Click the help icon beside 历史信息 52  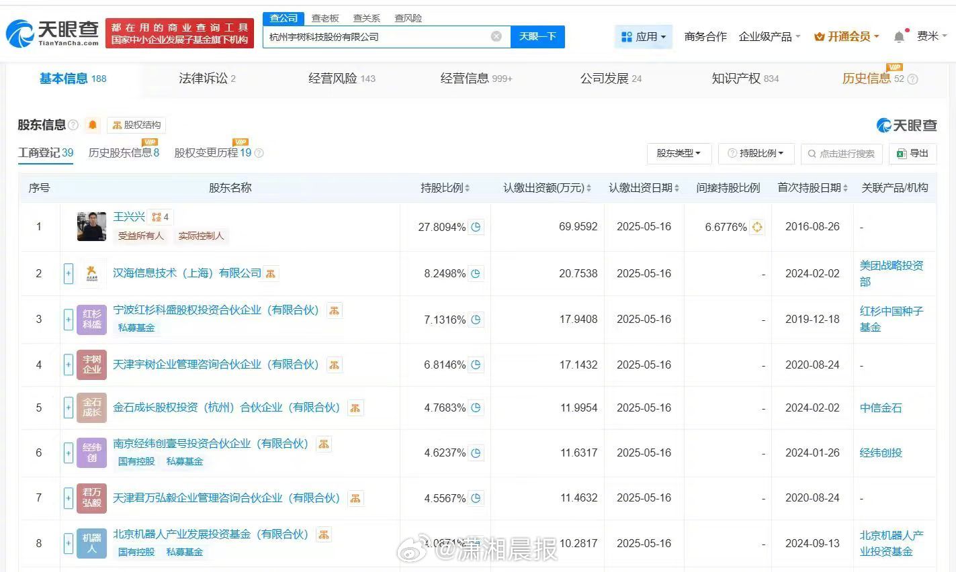coord(912,79)
